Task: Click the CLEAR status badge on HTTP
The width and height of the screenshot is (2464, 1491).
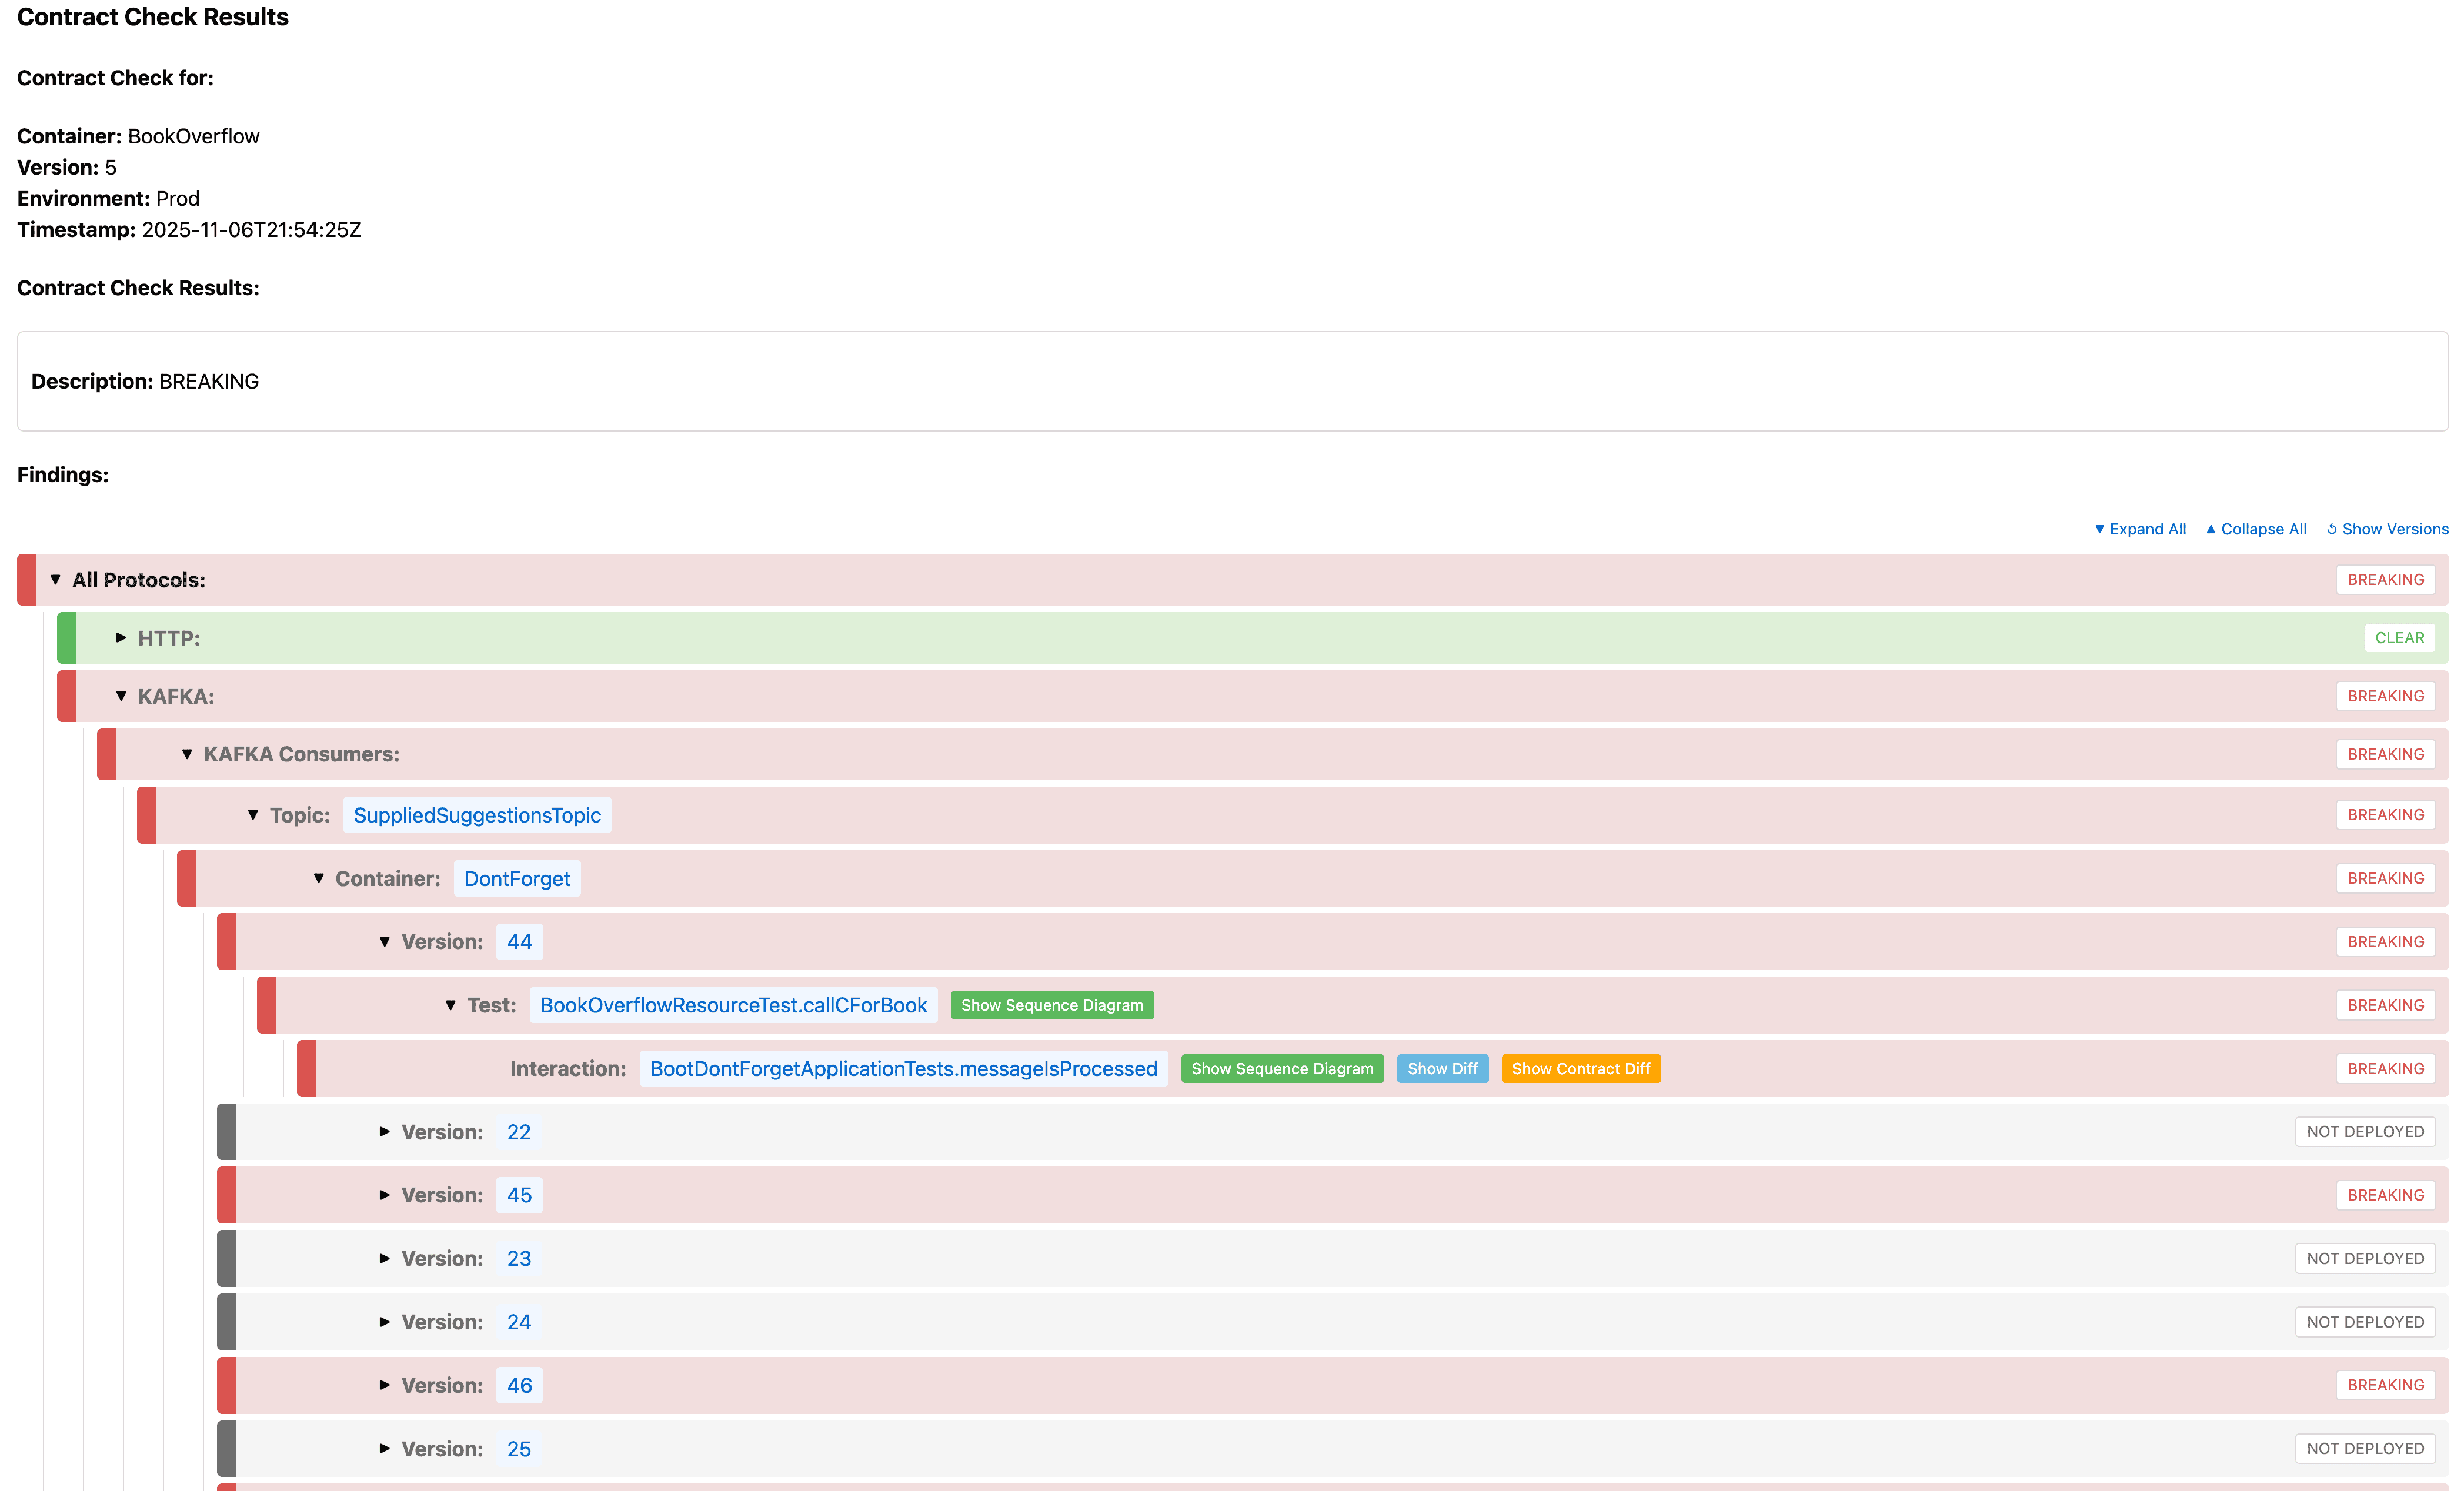Action: [2398, 638]
